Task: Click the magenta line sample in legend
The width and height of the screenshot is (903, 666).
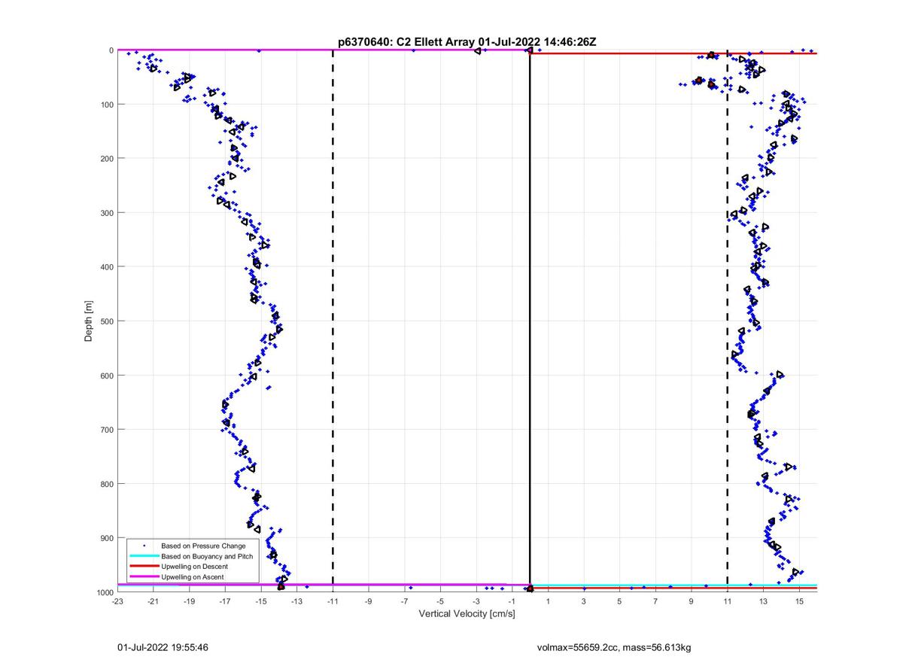Action: tap(144, 576)
